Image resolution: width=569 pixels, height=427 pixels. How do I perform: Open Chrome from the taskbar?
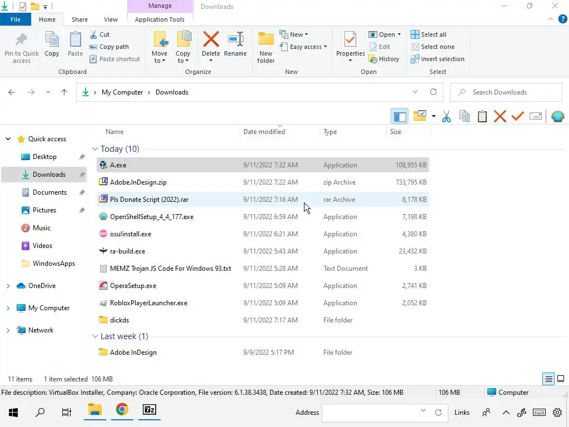point(122,410)
